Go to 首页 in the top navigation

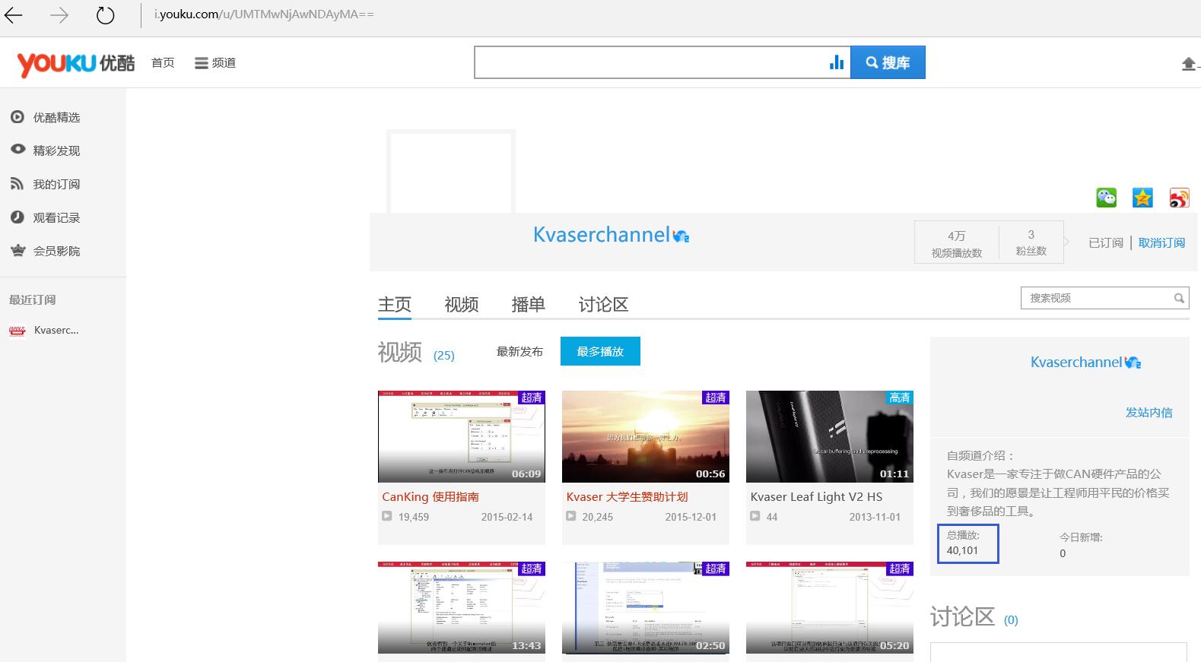163,63
